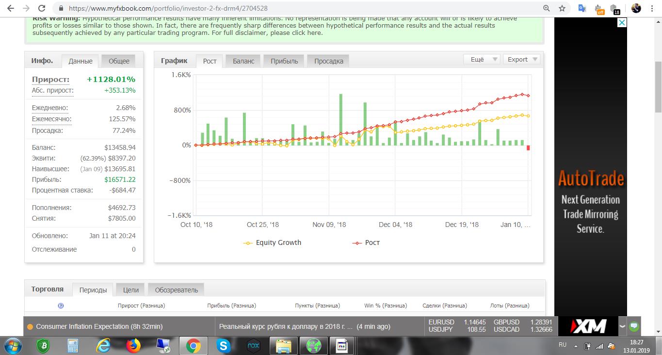Launch Internet Explorer from taskbar
The height and width of the screenshot is (355, 662).
[x=103, y=346]
